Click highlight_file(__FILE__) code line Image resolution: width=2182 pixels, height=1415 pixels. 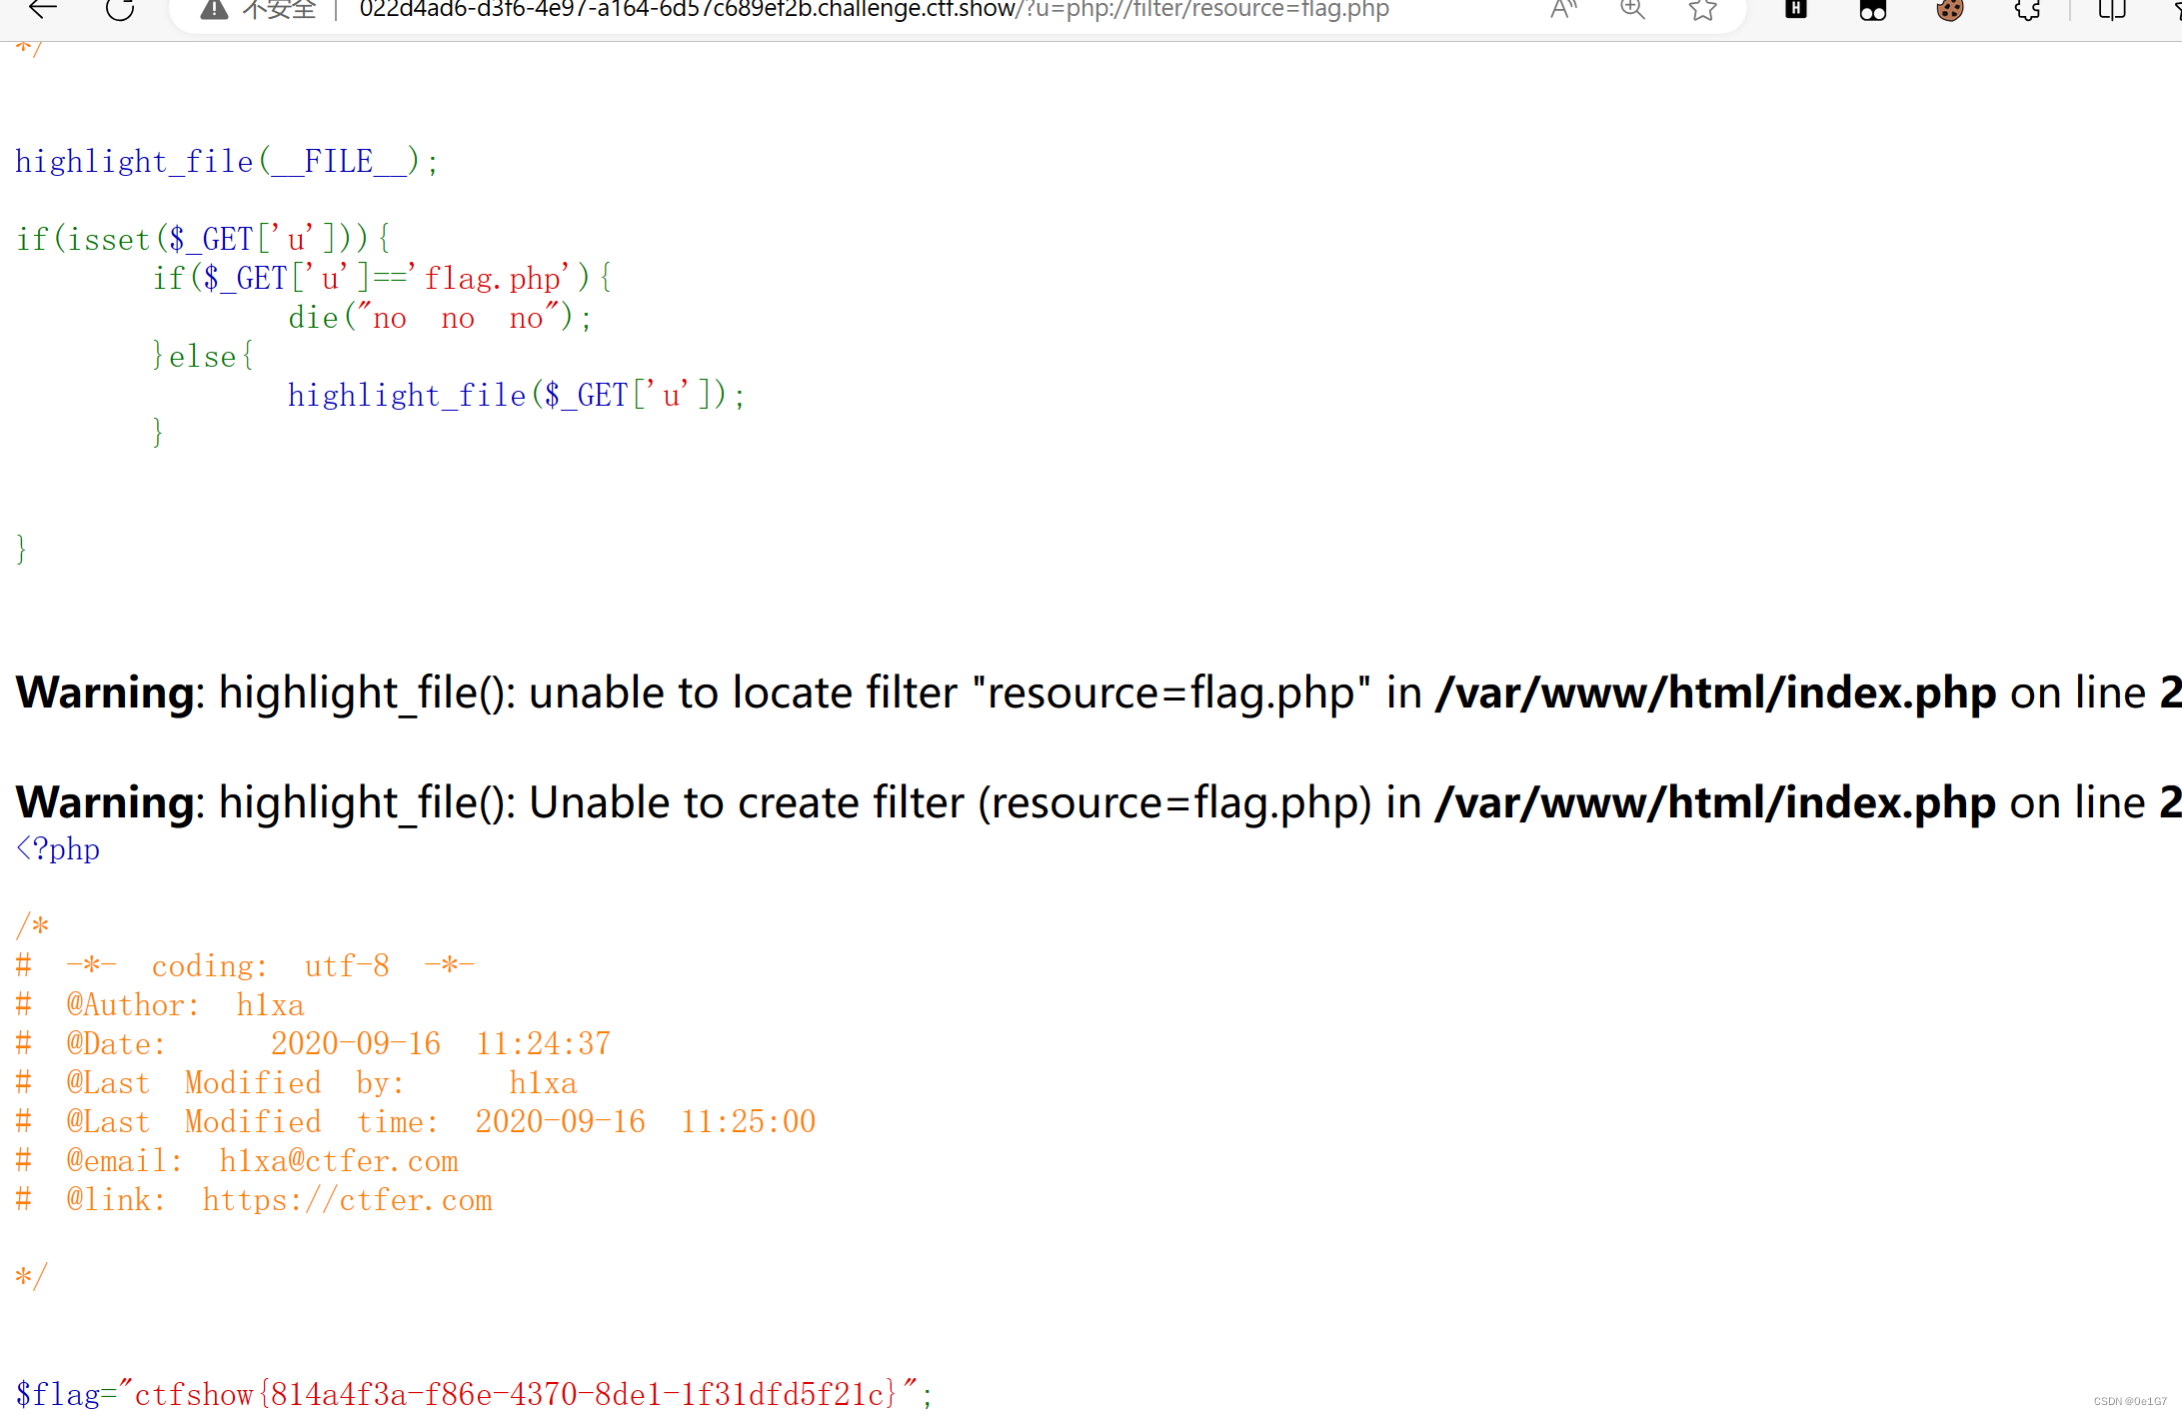click(x=227, y=161)
